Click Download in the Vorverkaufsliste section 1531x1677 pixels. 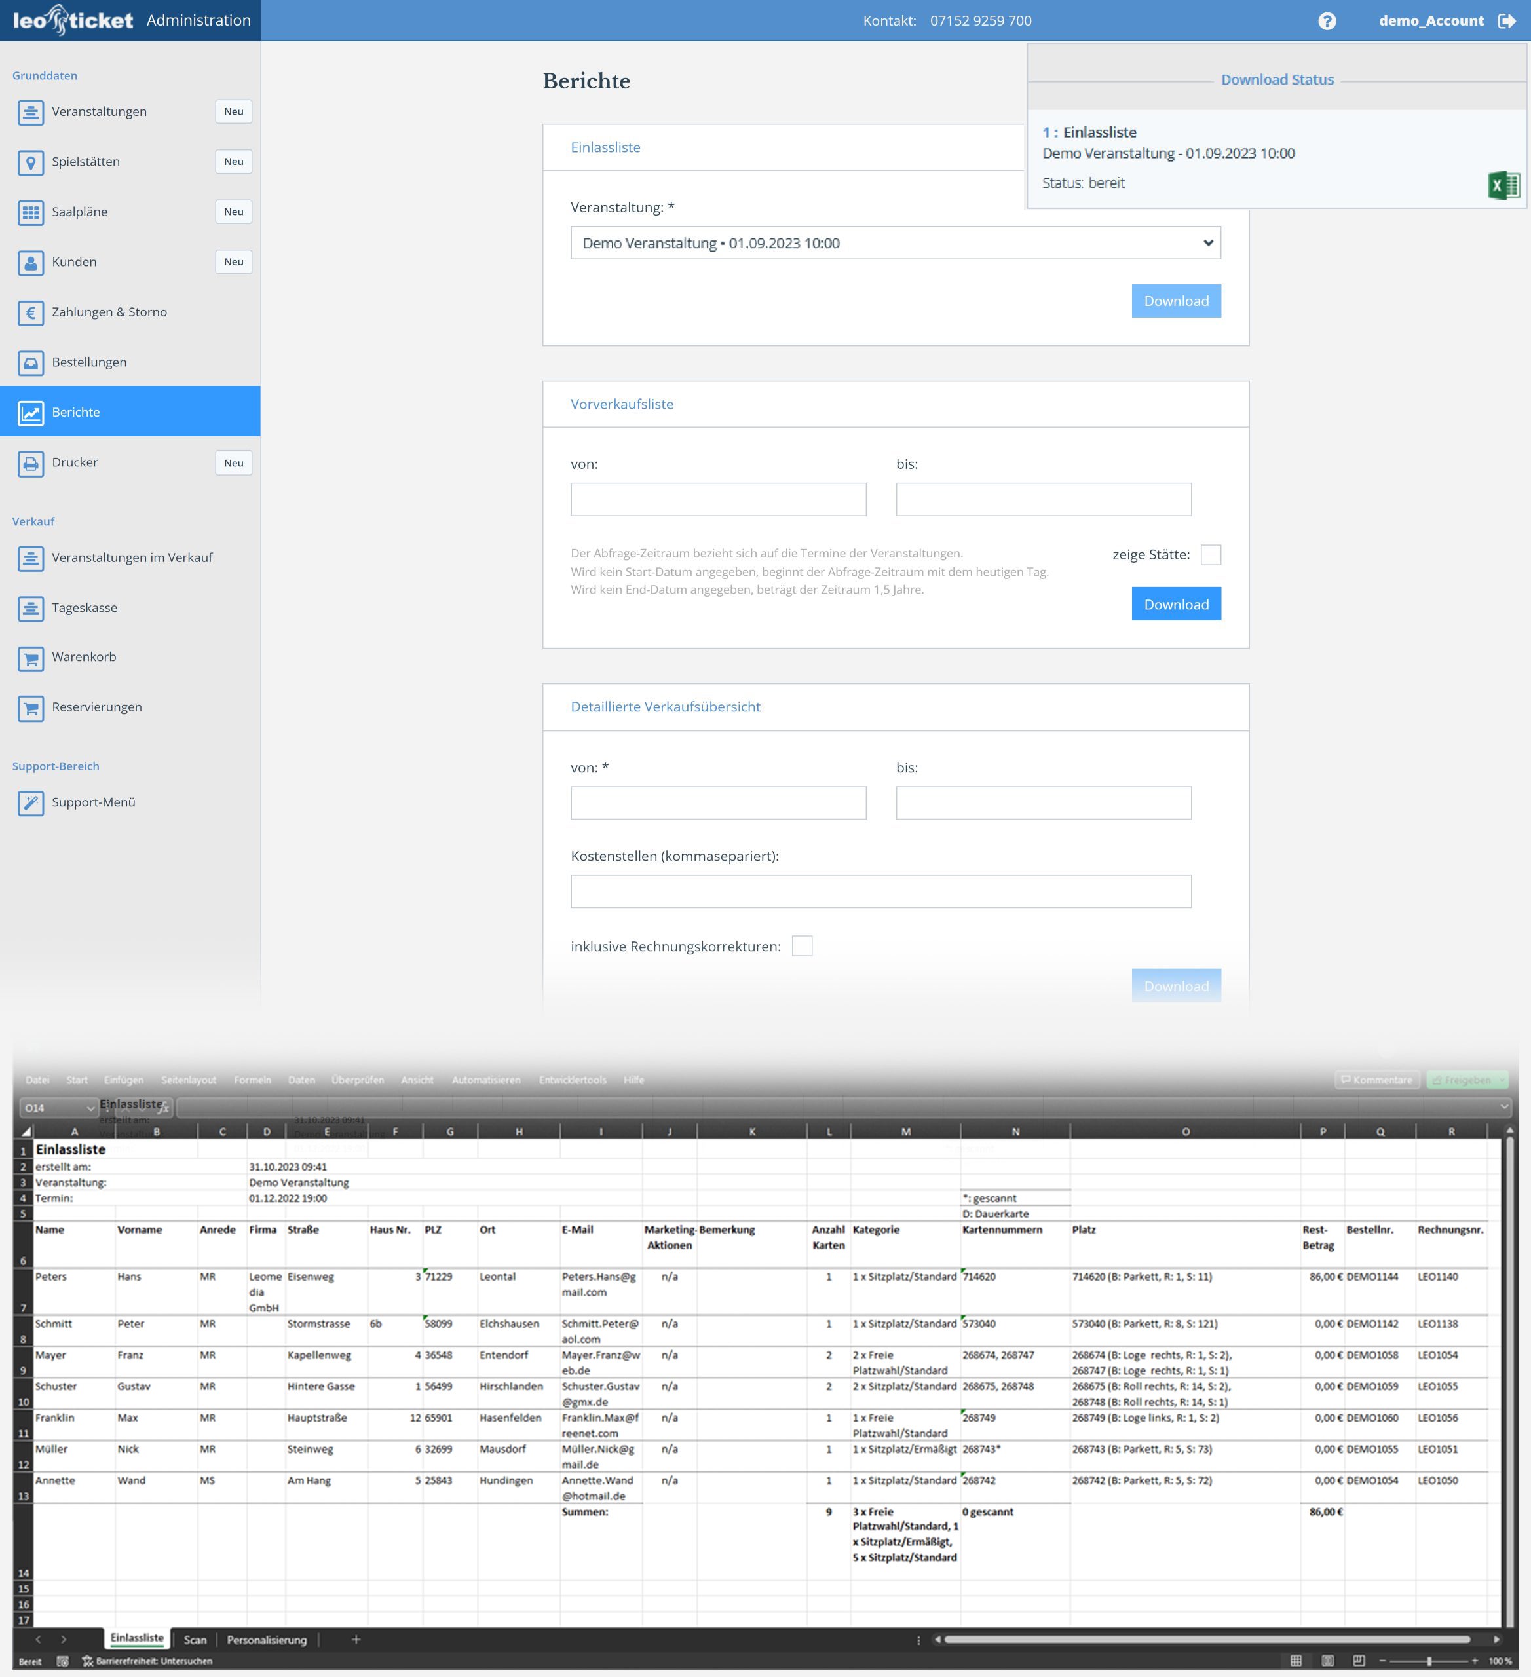click(x=1176, y=604)
